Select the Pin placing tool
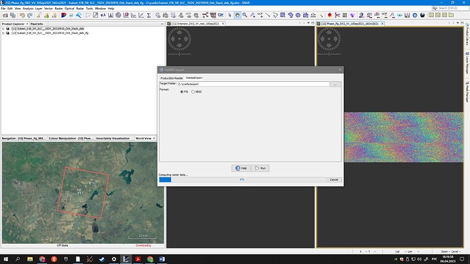Screen dimensions: 470x264 [253, 15]
